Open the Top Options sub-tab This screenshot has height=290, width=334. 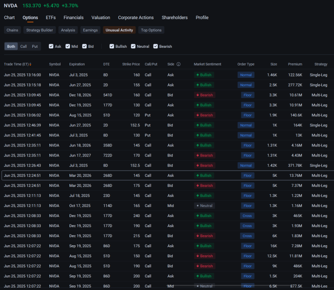151,30
